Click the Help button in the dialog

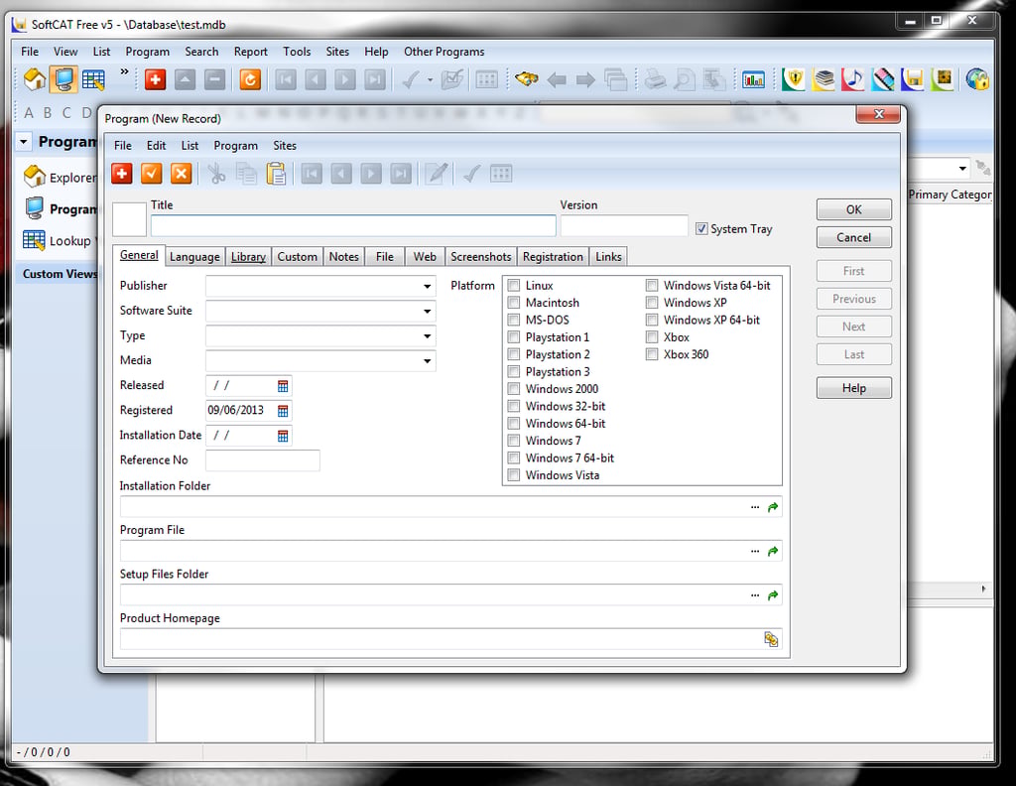point(853,387)
